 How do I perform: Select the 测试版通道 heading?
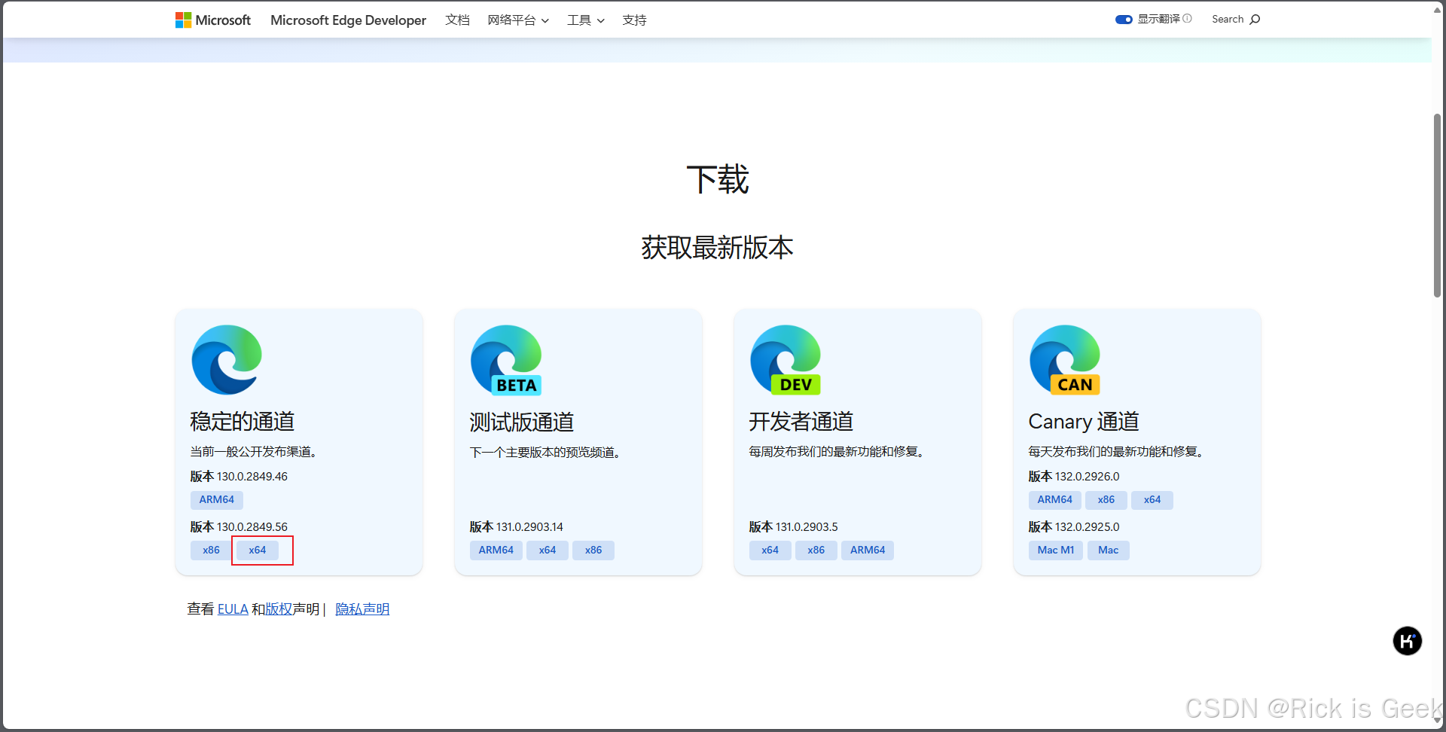(x=522, y=422)
